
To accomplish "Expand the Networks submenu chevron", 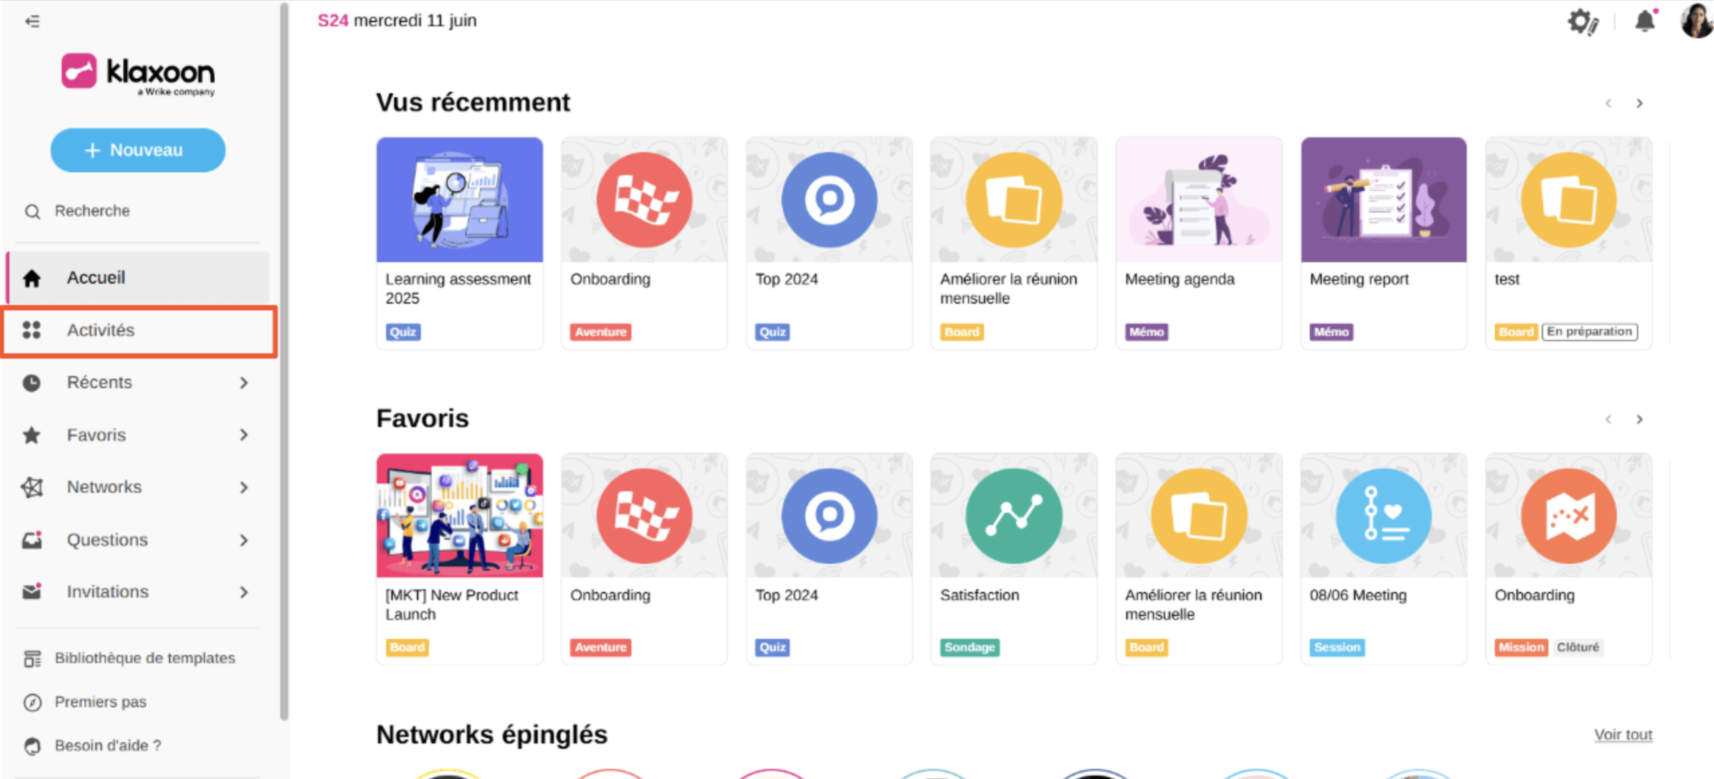I will point(244,487).
